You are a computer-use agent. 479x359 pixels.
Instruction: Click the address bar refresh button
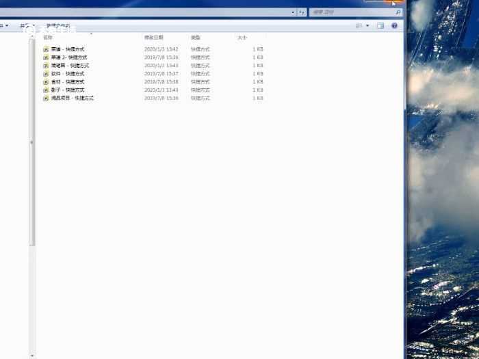tap(302, 12)
